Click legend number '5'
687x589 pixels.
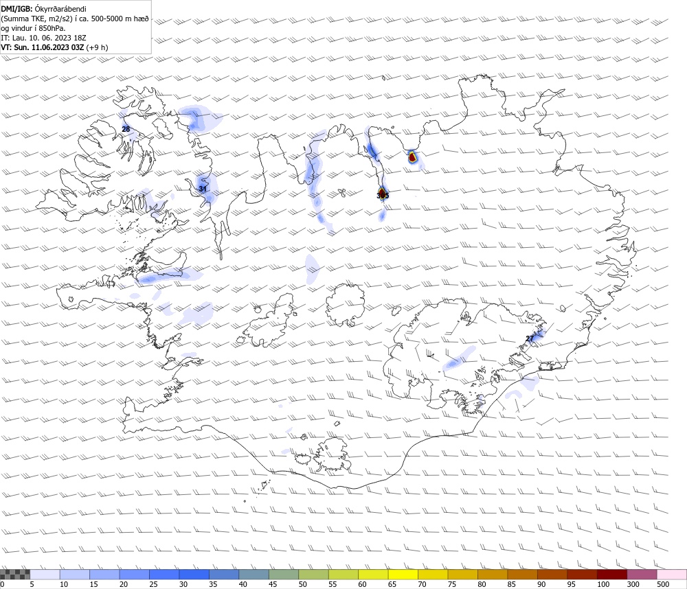32,584
